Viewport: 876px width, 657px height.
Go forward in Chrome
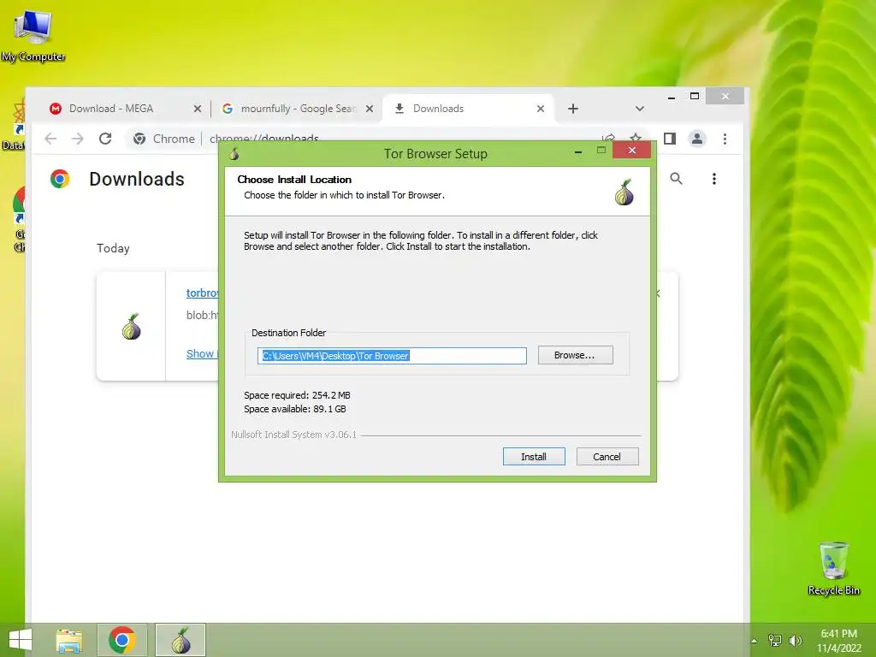point(78,139)
